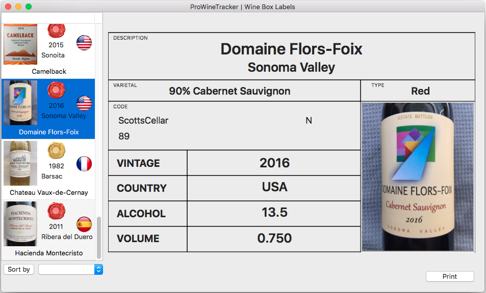Select the Spanish flag icon for Hacienda Montecristo
This screenshot has width=486, height=293.
pyautogui.click(x=84, y=224)
